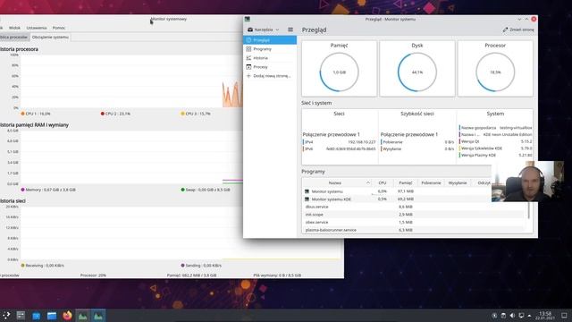Open Dolphin file manager from taskbar
The height and width of the screenshot is (322, 572).
[52, 316]
